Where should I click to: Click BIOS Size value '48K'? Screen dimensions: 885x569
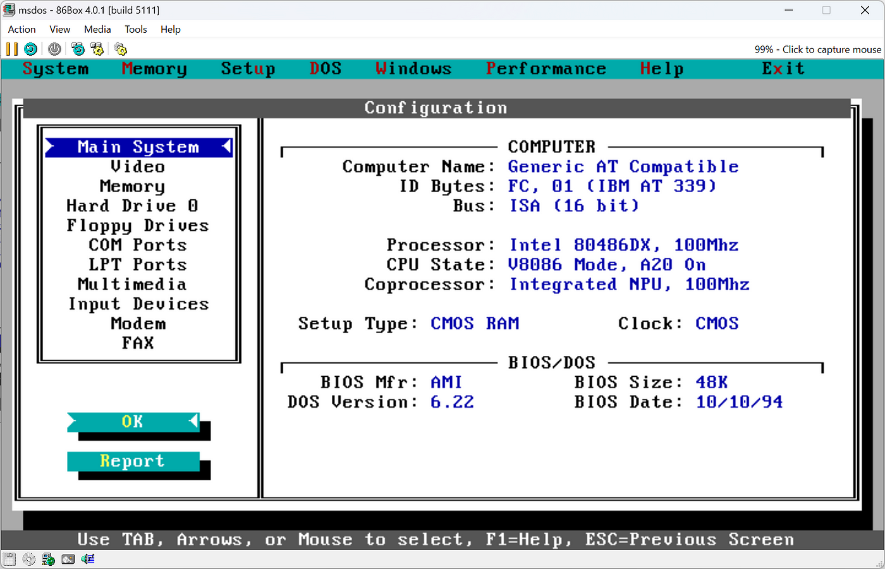tap(712, 382)
